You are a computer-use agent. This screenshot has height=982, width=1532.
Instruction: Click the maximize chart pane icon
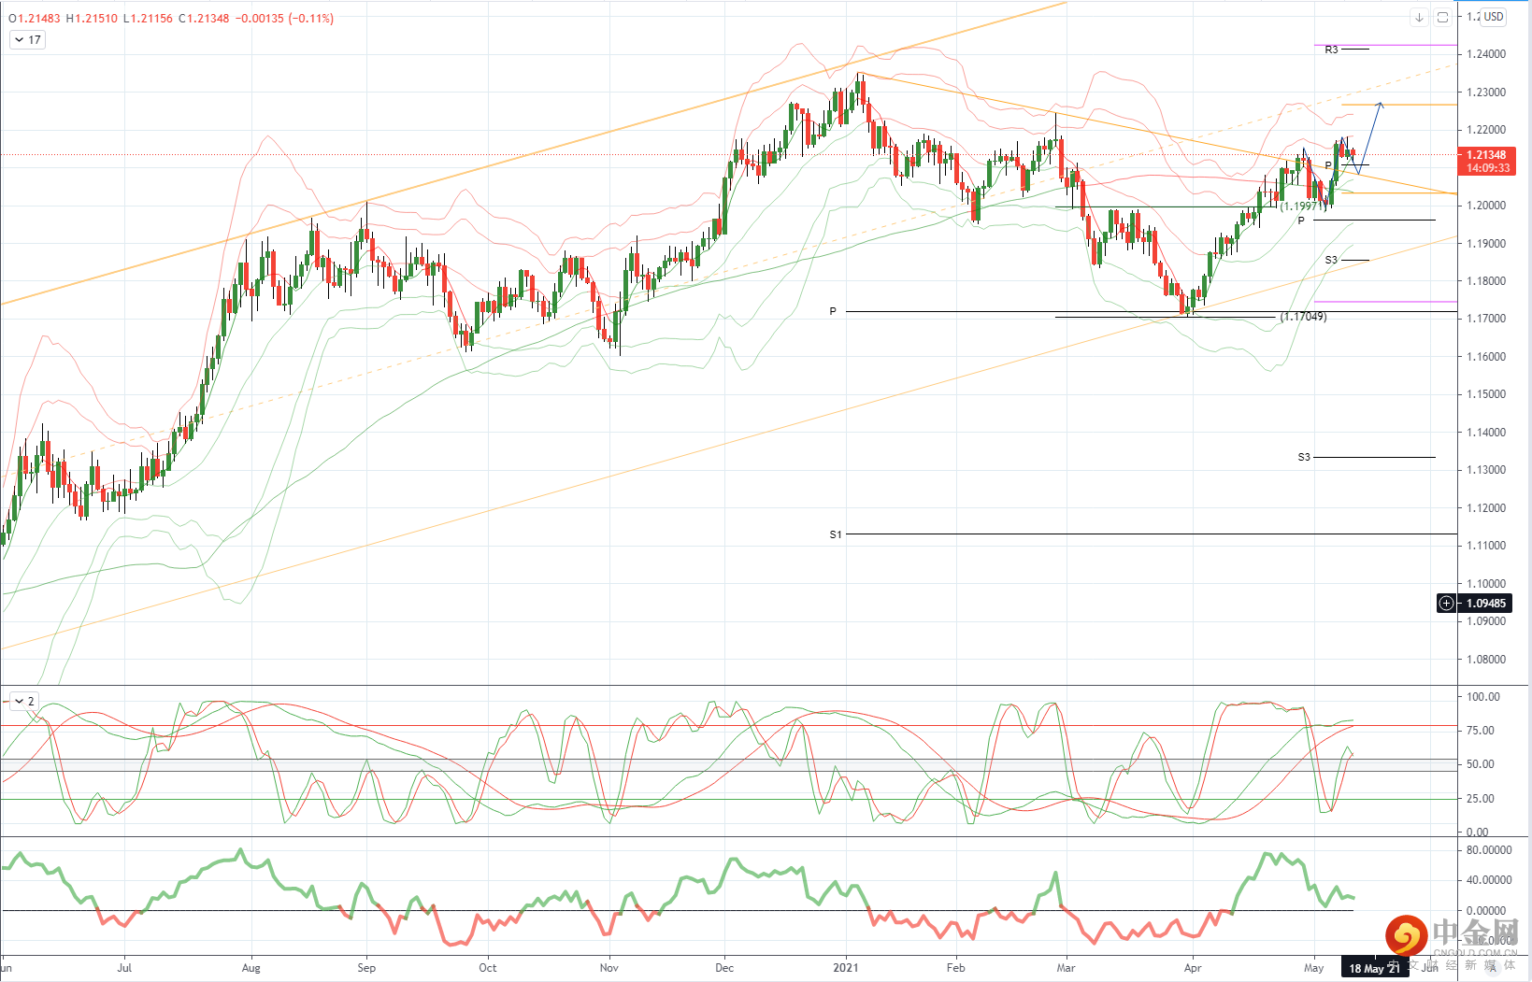(1442, 17)
